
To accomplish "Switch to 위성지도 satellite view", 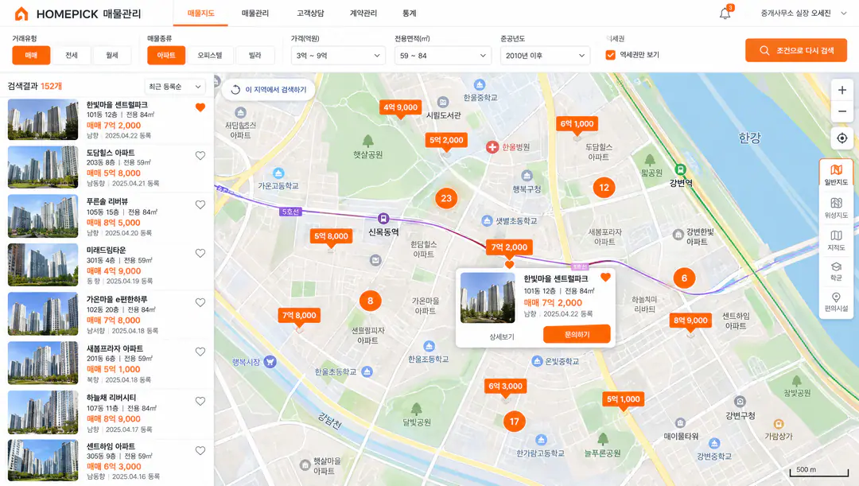I will tap(836, 208).
